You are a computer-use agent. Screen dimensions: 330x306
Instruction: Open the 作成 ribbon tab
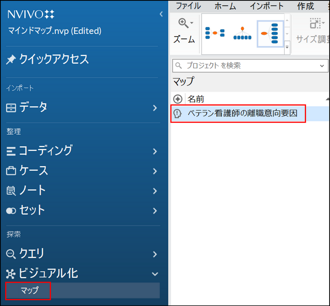306,6
